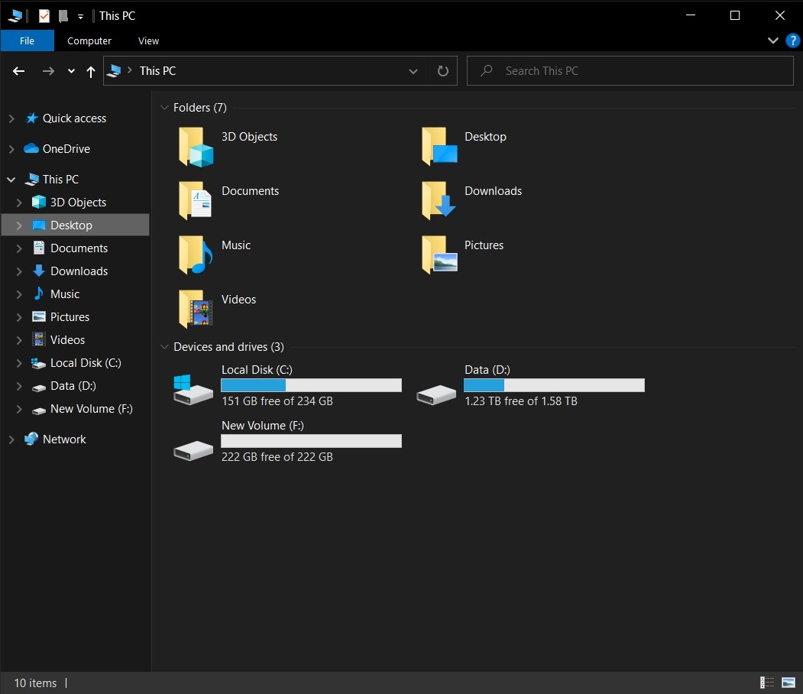Click the Data (D:) capacity bar
803x694 pixels.
click(x=554, y=385)
